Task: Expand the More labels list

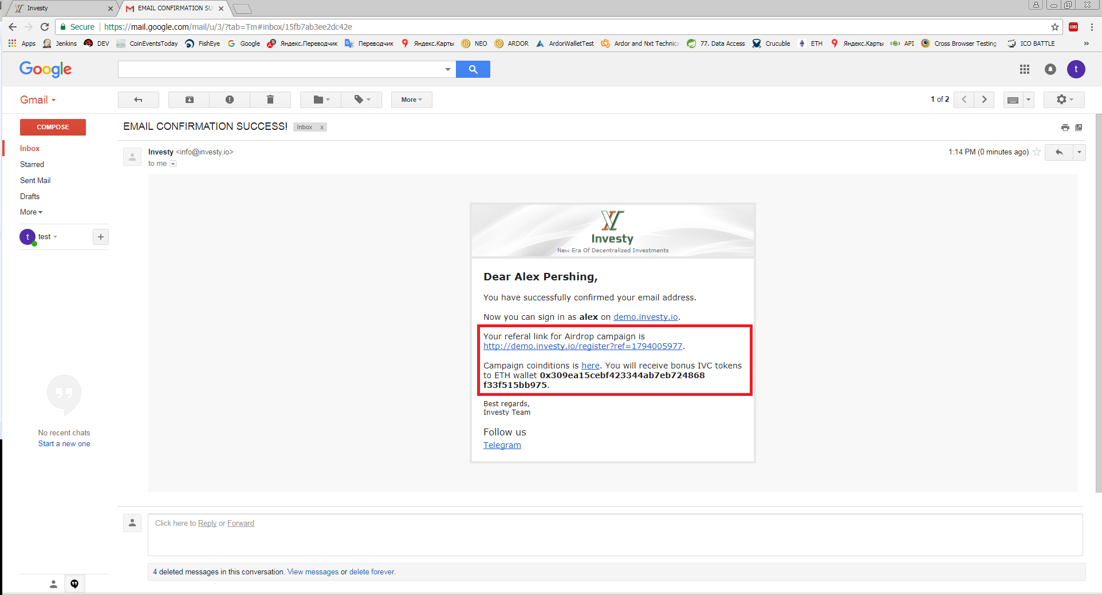Action: pyautogui.click(x=32, y=212)
